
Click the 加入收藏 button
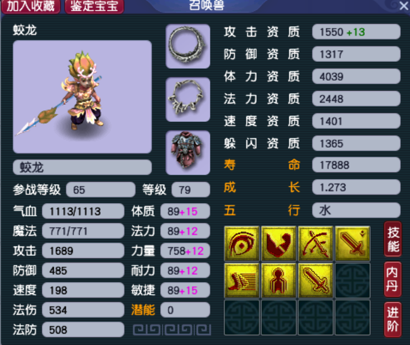click(31, 6)
